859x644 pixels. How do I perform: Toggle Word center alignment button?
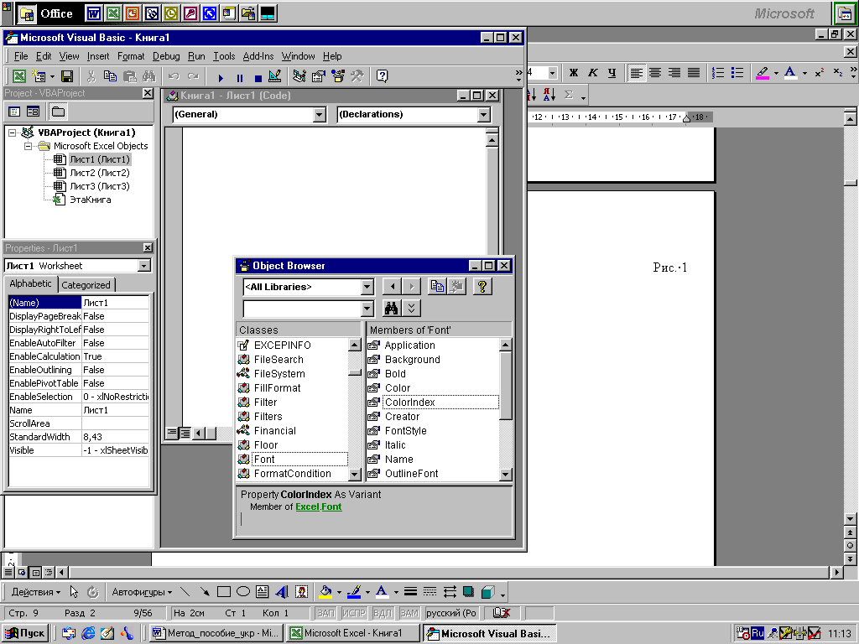pos(655,73)
